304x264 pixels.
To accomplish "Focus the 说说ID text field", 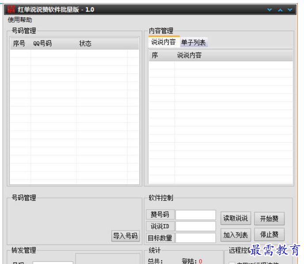I will click(x=195, y=226).
